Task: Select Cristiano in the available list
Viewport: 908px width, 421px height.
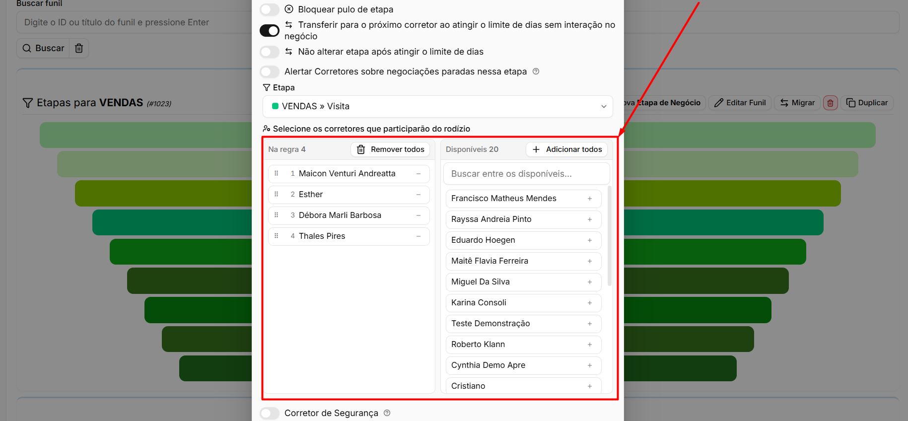Action: coord(523,386)
